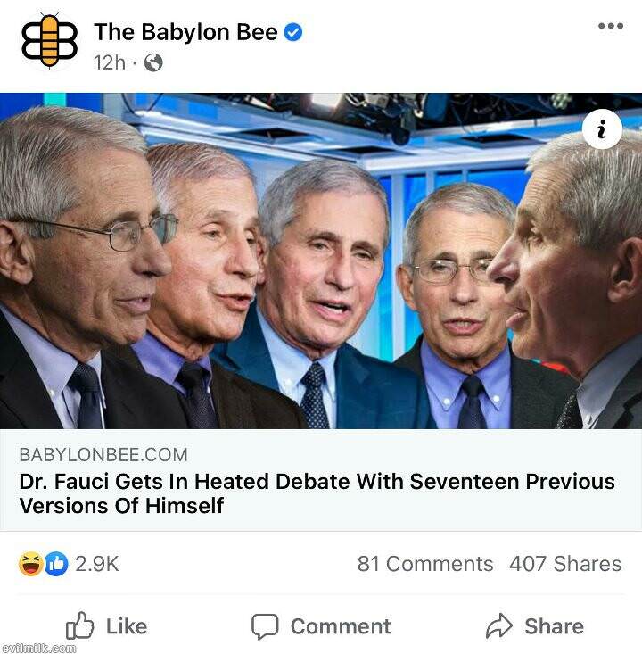Click the public globe privacy icon
The image size is (642, 654).
[x=153, y=63]
